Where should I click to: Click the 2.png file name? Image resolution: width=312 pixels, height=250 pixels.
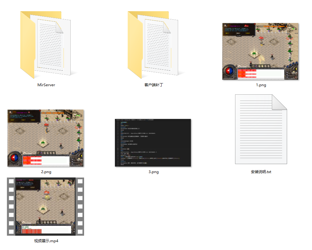click(x=46, y=172)
